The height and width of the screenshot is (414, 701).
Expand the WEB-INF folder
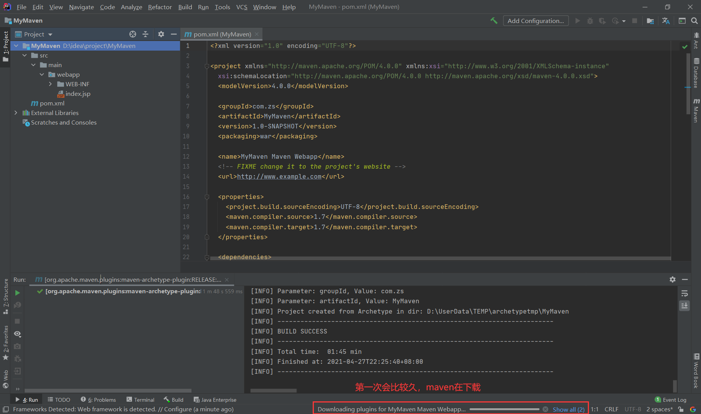50,84
